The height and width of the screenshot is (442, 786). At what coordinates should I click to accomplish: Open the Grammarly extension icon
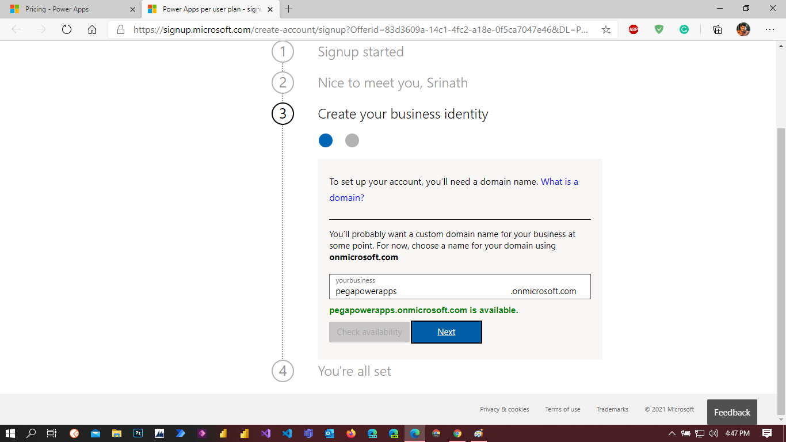[x=684, y=30]
